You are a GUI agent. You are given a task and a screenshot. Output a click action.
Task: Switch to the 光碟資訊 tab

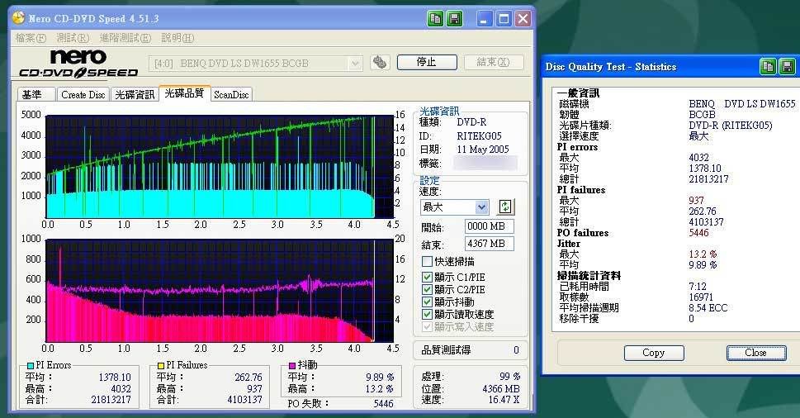pos(135,94)
